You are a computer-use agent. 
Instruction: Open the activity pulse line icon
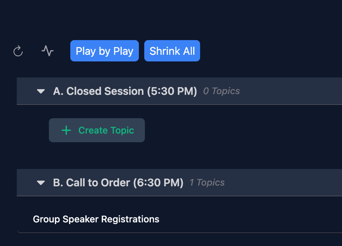(x=47, y=51)
